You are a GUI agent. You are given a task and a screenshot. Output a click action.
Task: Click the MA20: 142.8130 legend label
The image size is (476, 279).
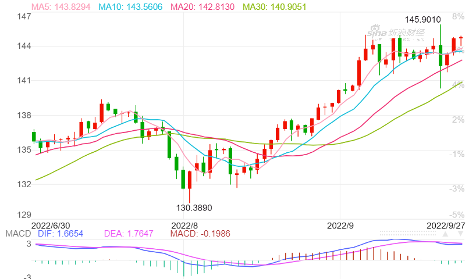coord(203,6)
